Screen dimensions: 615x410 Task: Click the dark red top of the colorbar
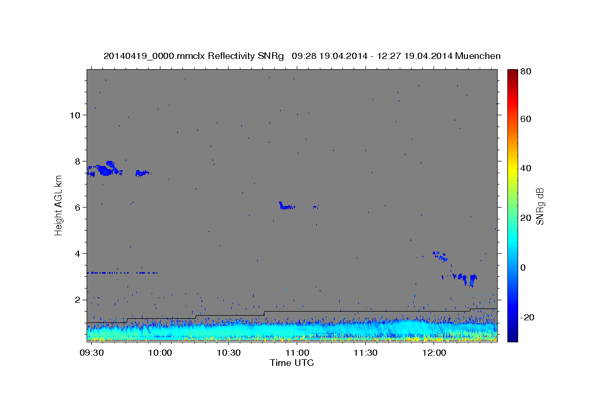(x=512, y=73)
